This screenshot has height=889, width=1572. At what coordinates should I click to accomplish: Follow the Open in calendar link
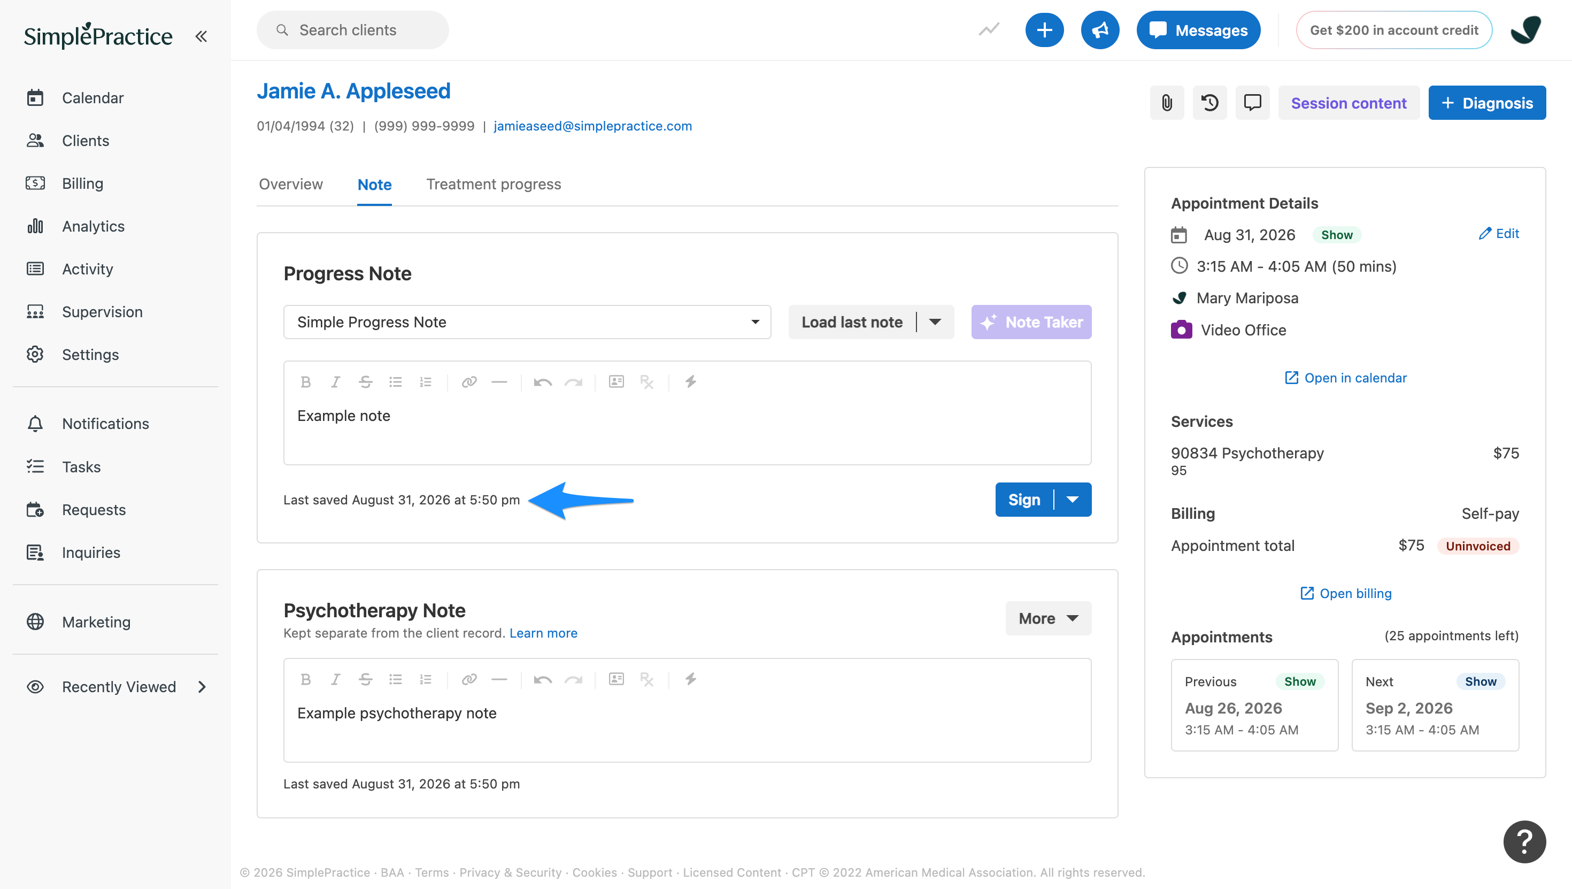1346,378
